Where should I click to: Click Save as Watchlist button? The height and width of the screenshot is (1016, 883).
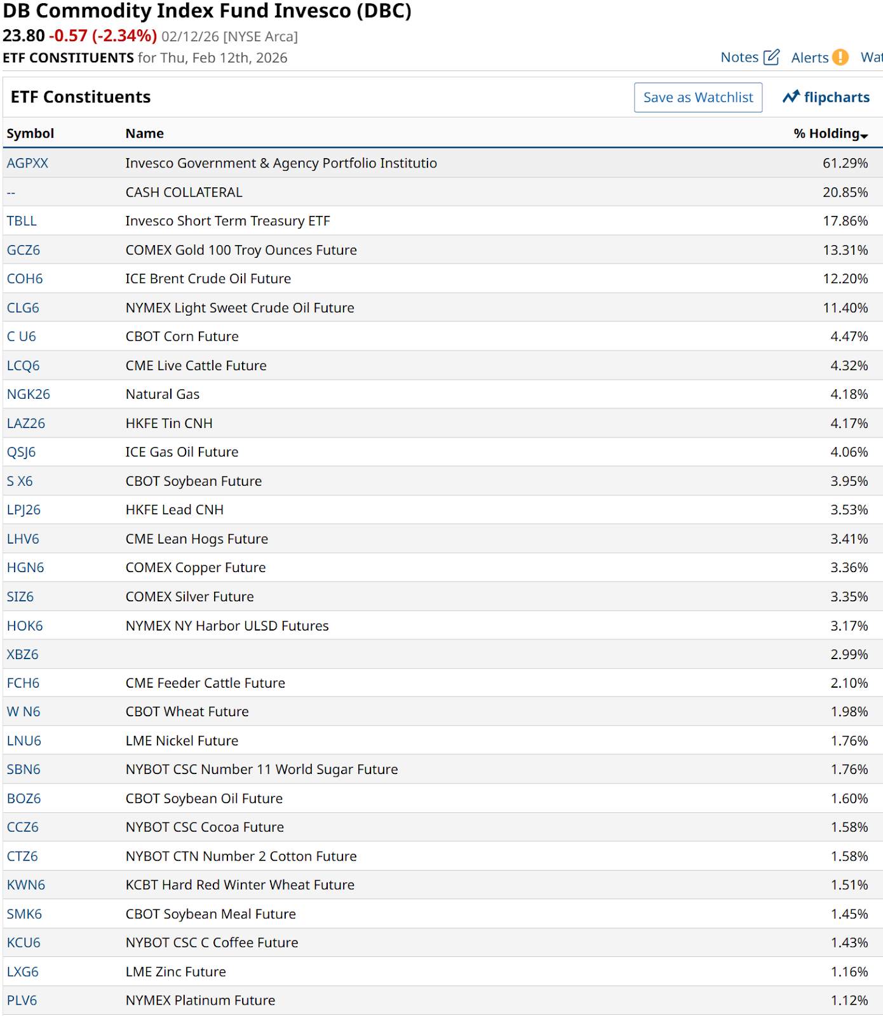(x=698, y=97)
